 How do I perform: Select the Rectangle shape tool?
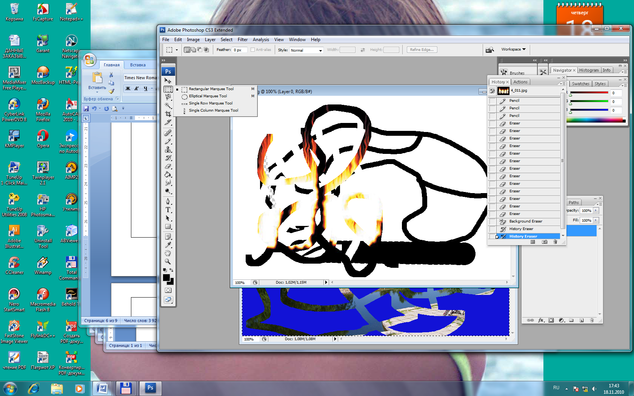168,226
